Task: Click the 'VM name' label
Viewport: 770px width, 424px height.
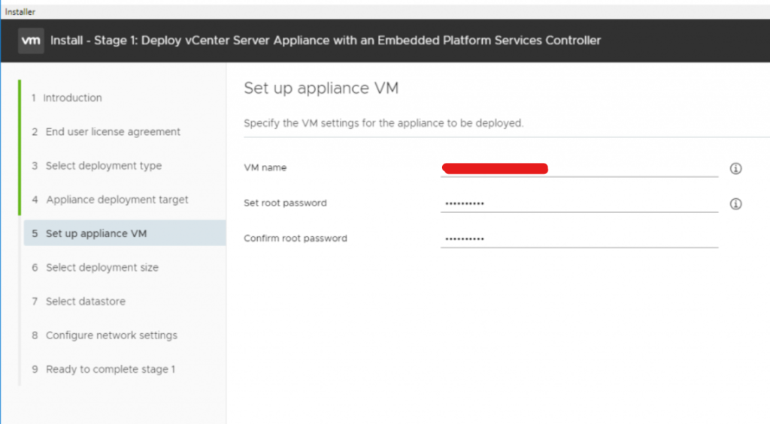Action: [x=265, y=167]
